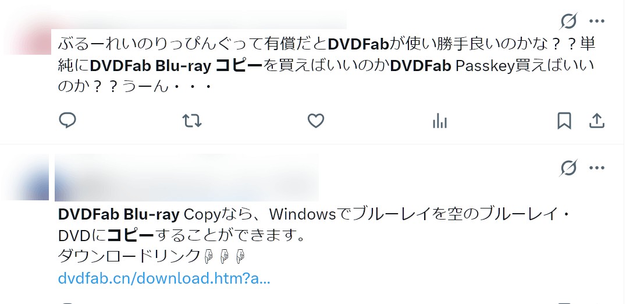The width and height of the screenshot is (626, 304).
Task: Open Grok explanation for the DVDFab Passkey tweet
Action: coord(568,21)
